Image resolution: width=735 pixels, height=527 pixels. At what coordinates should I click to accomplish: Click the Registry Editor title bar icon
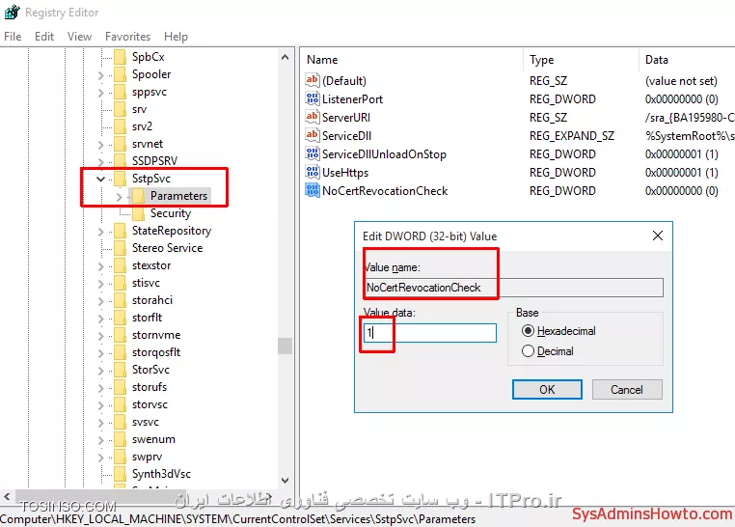12,12
